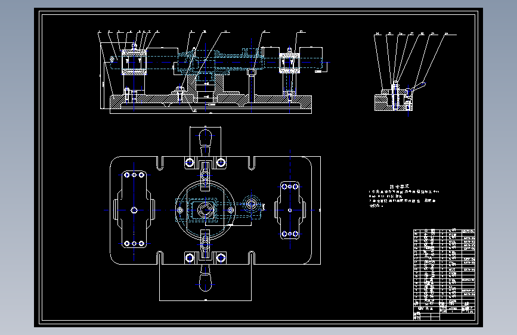The image size is (517, 335).
Task: Select bolt right of the lower clamp in plan view
Action: coord(221,258)
